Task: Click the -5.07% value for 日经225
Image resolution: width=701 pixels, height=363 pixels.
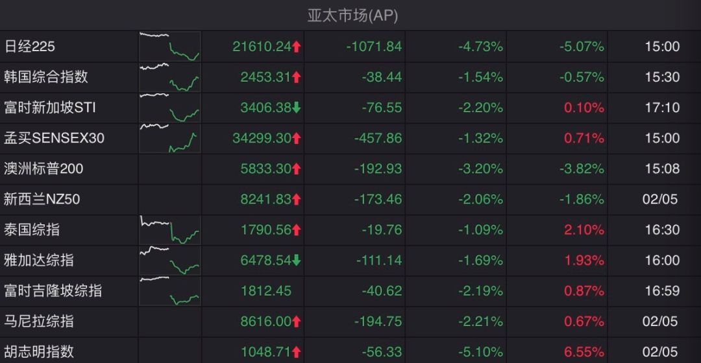Action: [x=582, y=47]
